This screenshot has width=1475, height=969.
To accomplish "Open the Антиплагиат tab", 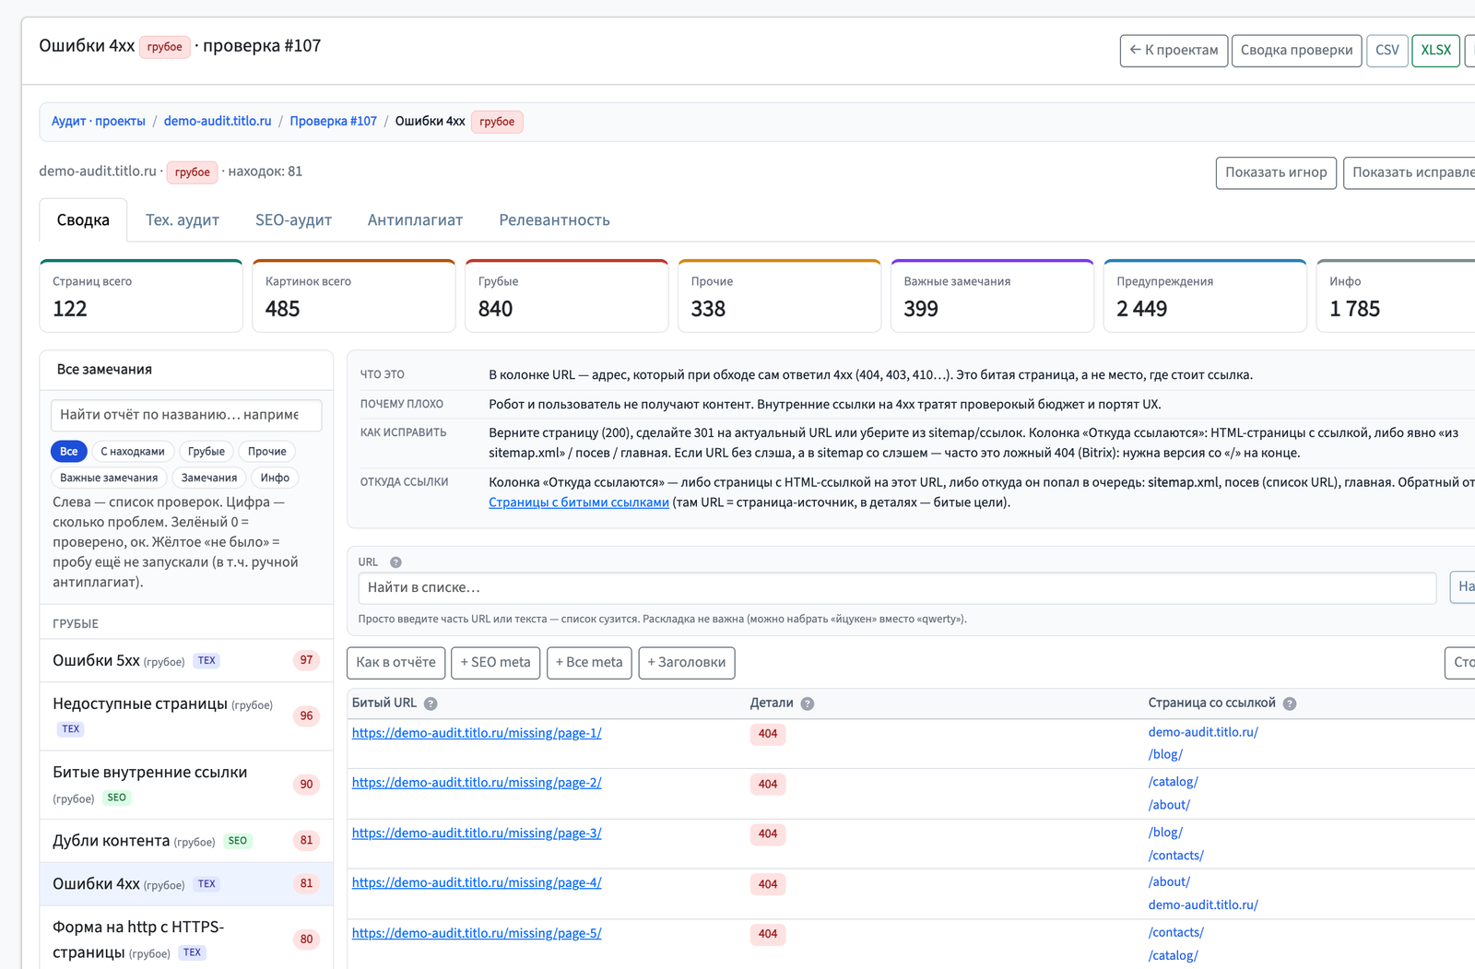I will [415, 220].
